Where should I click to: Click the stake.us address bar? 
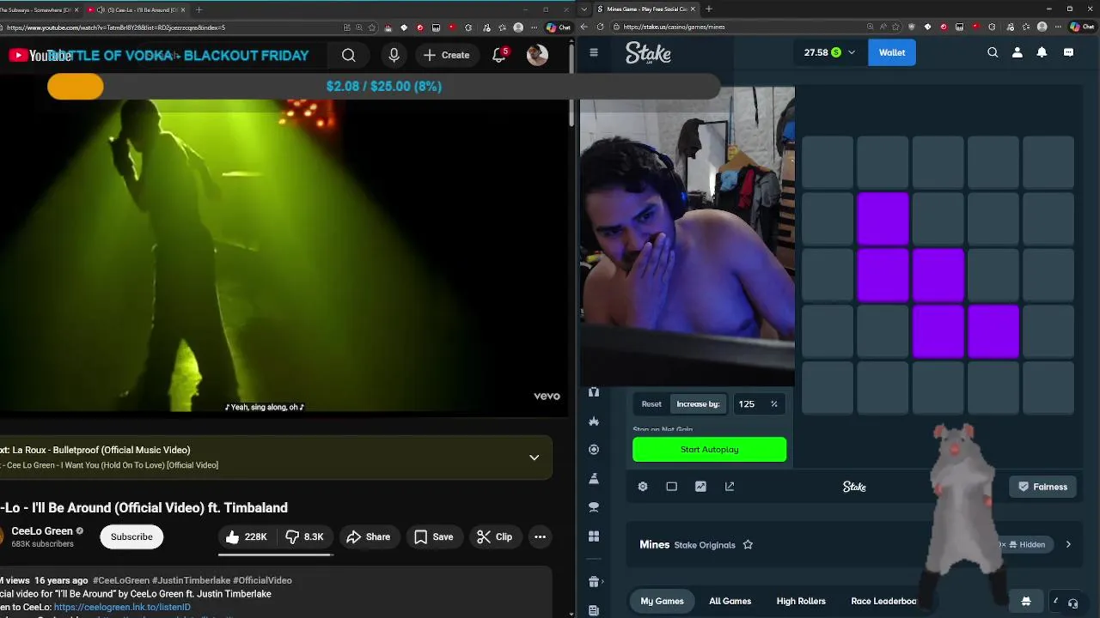(675, 27)
